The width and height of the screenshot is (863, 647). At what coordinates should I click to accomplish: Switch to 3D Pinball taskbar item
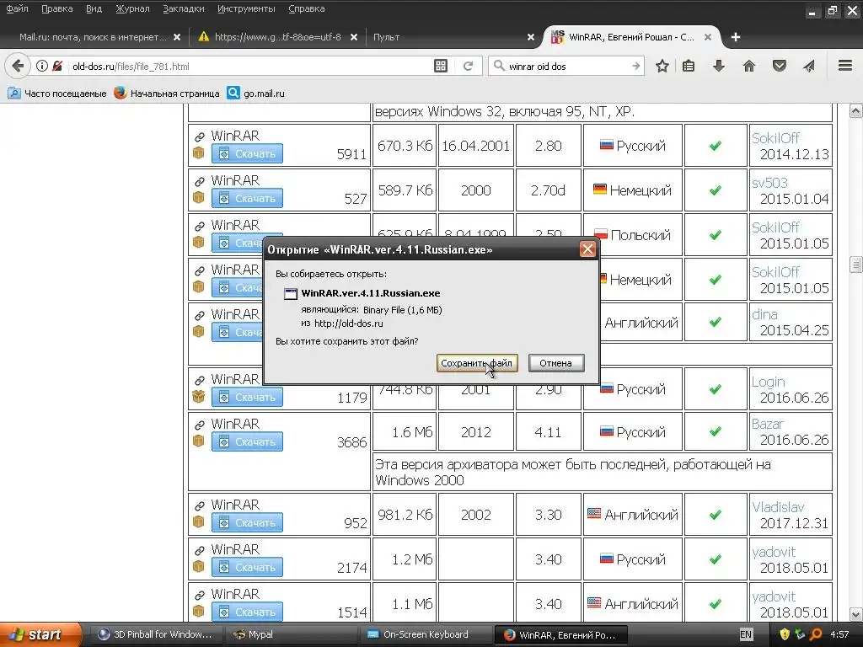tap(155, 634)
